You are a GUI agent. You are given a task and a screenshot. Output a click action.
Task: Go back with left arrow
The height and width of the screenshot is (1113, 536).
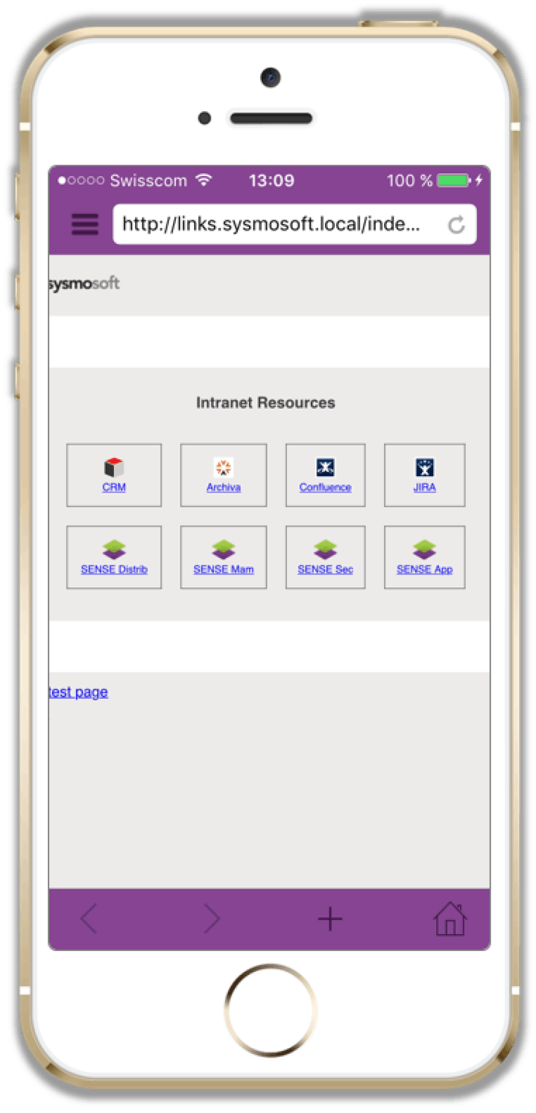click(x=89, y=918)
